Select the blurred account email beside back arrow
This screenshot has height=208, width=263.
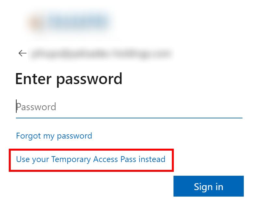pos(101,54)
